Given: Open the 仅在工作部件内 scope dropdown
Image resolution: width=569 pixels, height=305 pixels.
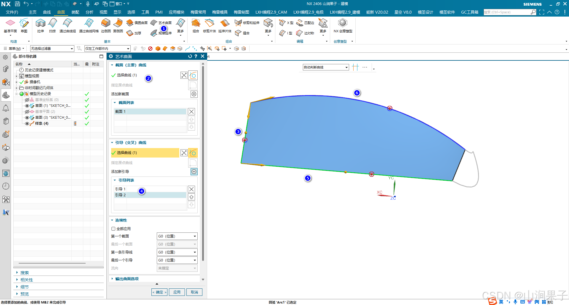Looking at the screenshot, I should click(x=107, y=49).
